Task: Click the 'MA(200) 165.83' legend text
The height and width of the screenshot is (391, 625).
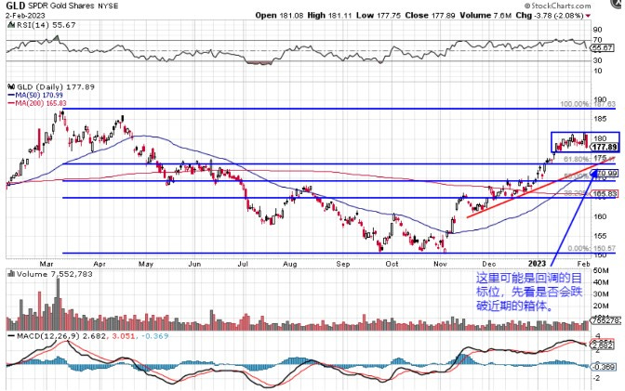Action: 41,103
